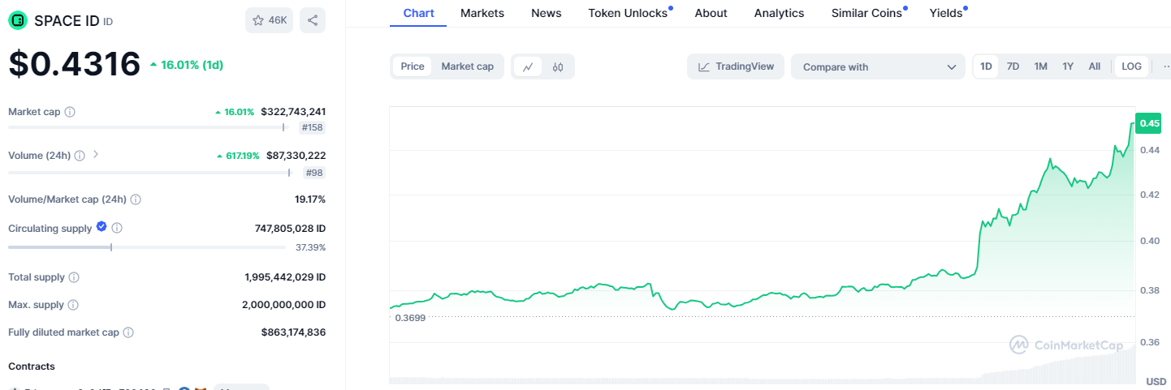Expand Volume (24h) details chevron
This screenshot has width=1171, height=390.
click(95, 154)
